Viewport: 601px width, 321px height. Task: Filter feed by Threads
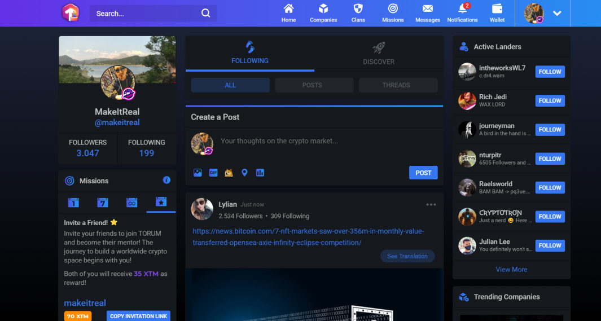click(x=398, y=85)
